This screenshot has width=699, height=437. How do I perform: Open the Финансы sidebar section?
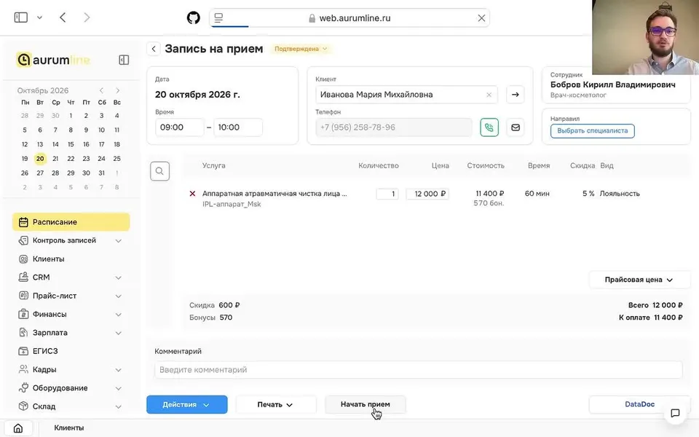coord(50,314)
